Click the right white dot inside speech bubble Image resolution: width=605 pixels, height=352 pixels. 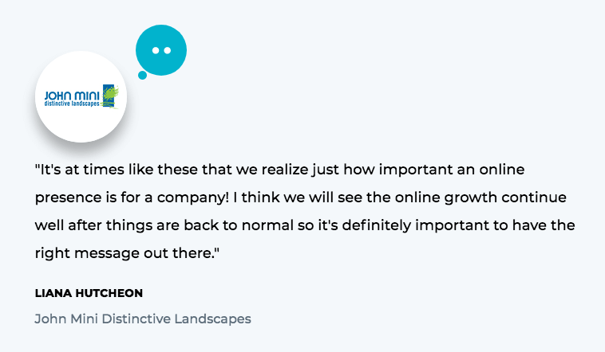click(168, 49)
